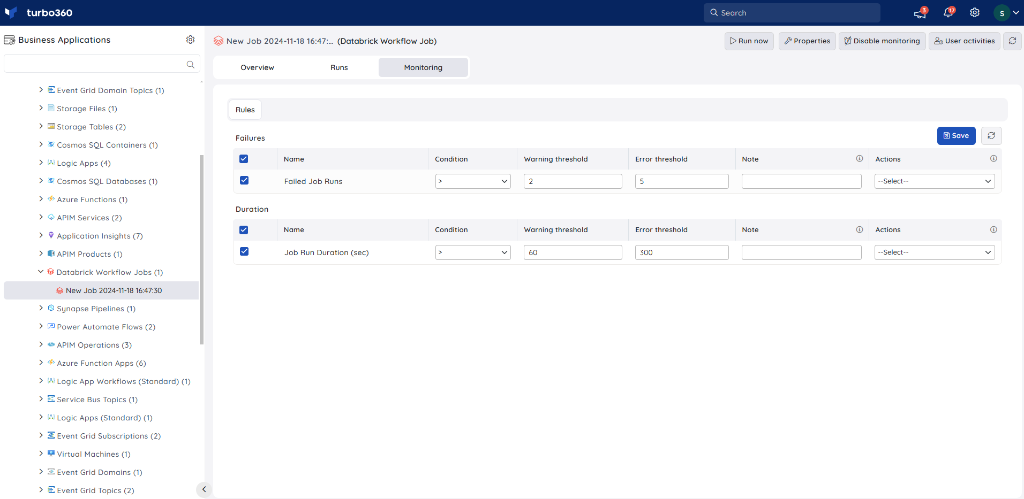
Task: Click the Run now button
Action: click(x=749, y=41)
